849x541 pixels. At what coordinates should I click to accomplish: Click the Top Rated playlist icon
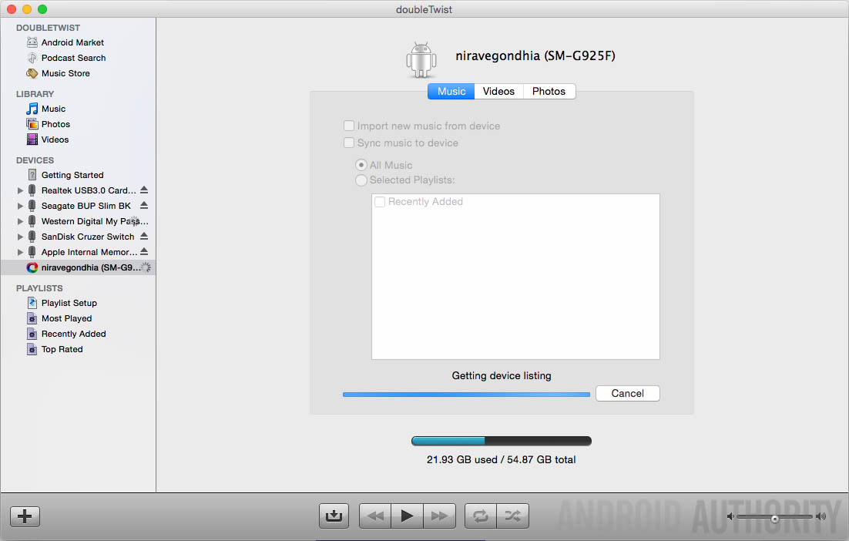32,349
